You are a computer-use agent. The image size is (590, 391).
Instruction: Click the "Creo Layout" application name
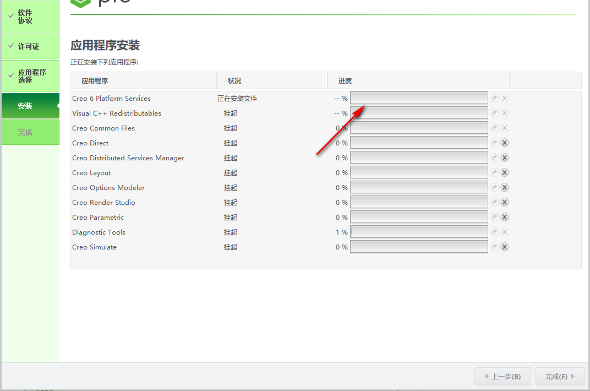click(91, 173)
